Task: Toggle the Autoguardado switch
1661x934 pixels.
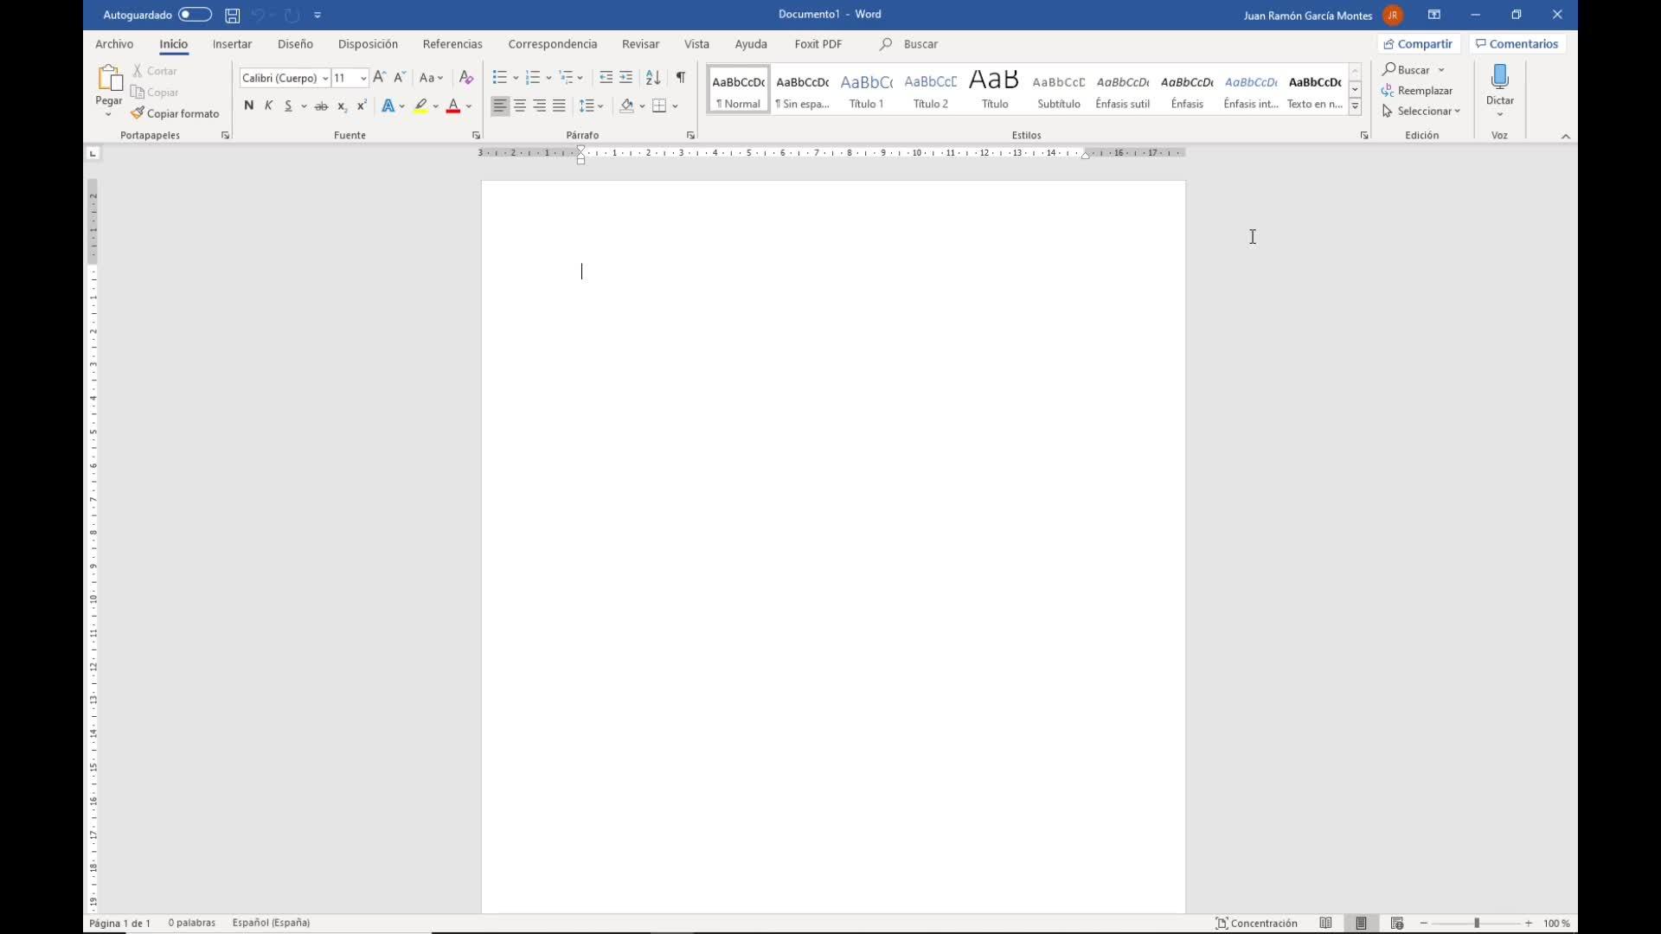Action: pos(195,15)
